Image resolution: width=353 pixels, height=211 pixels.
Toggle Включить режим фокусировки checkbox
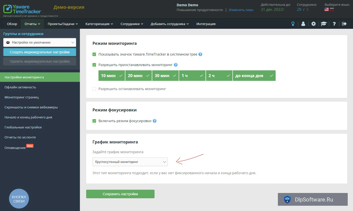click(x=94, y=121)
